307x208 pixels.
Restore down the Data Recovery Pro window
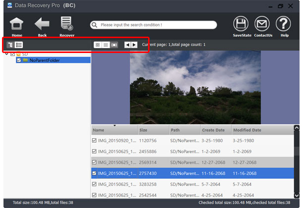(x=280, y=6)
